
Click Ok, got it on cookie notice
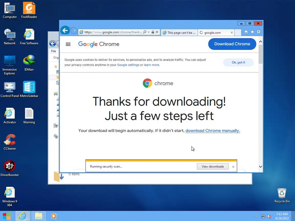[x=238, y=62]
